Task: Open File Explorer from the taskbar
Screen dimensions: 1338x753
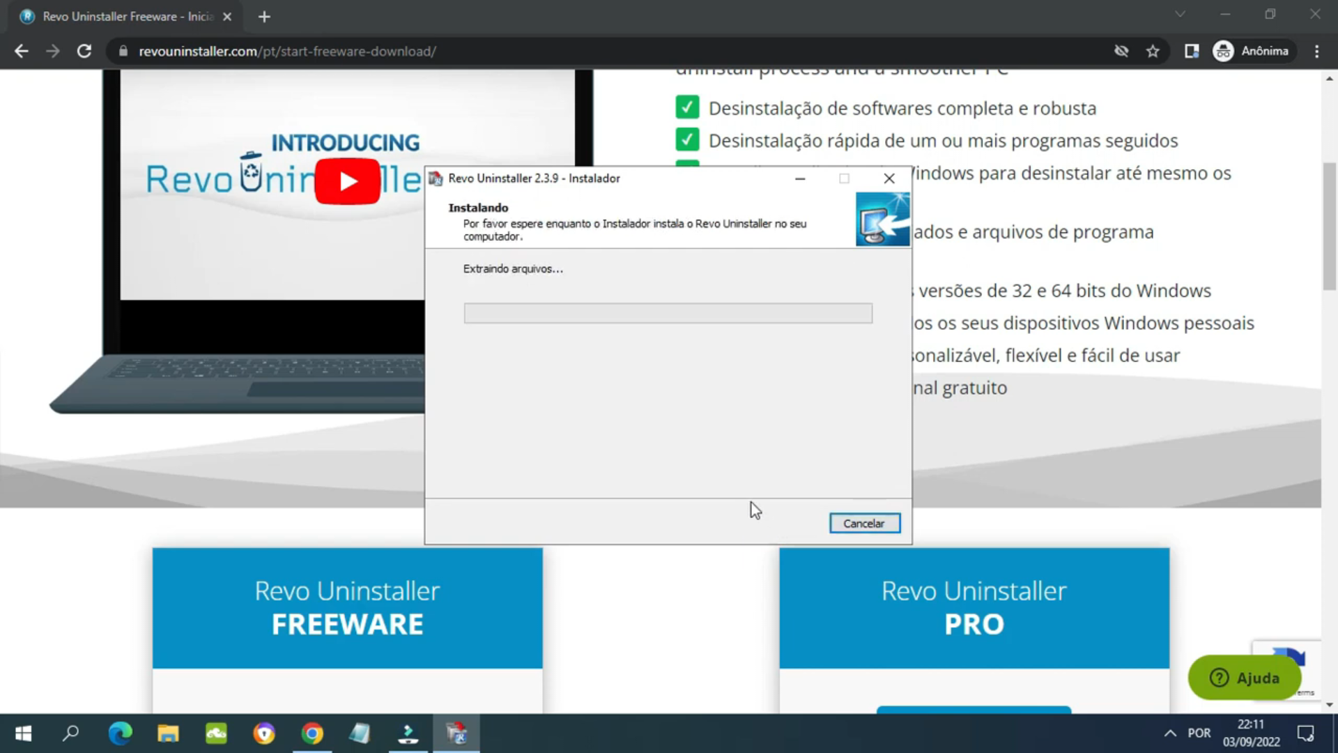Action: click(x=168, y=733)
